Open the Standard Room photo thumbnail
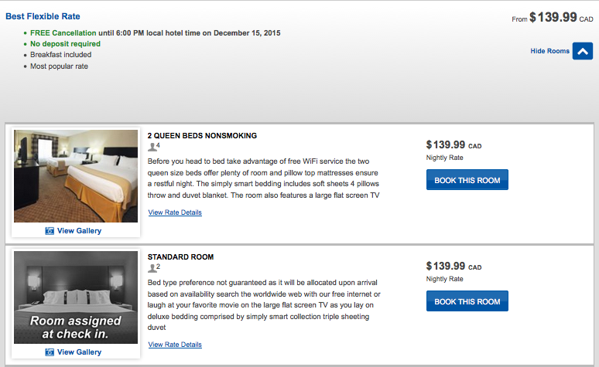 coord(76,297)
